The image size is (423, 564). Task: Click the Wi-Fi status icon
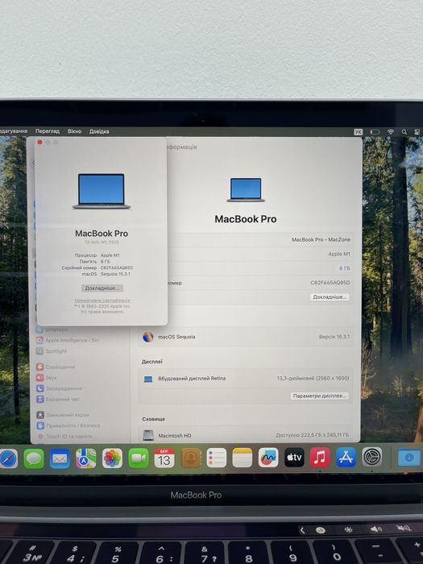pyautogui.click(x=391, y=132)
